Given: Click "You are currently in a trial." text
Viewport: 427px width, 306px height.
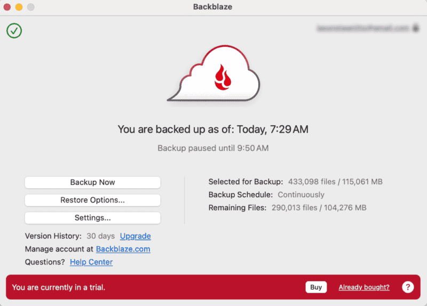Looking at the screenshot, I should point(59,287).
